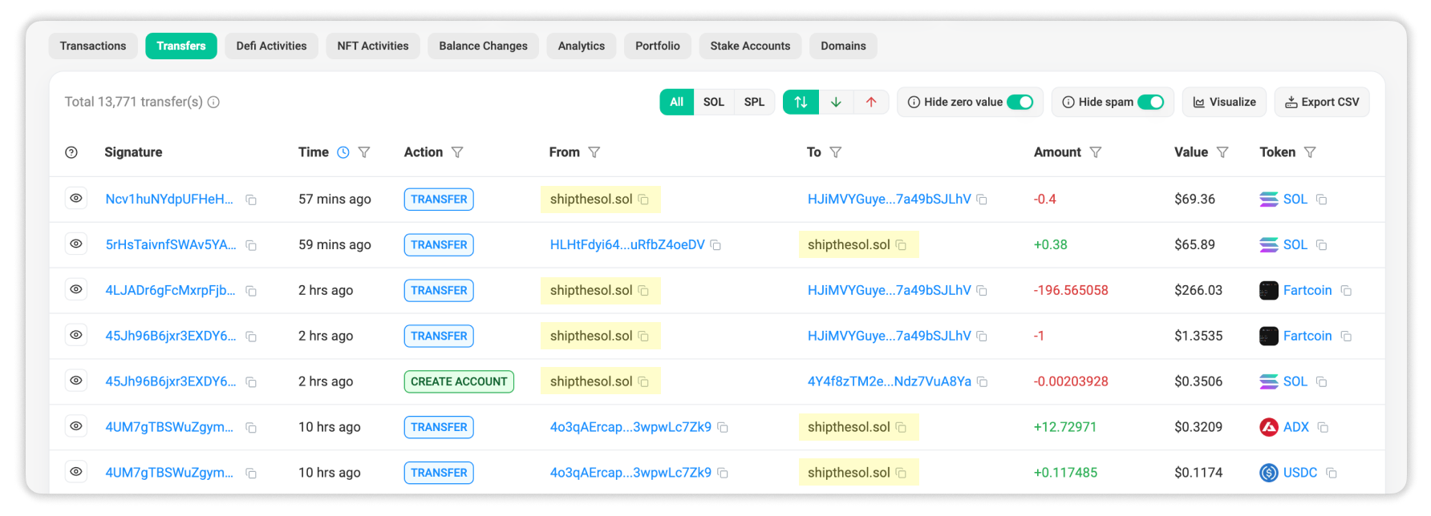Open the Amount column filter
Viewport: 1431px width, 516px height.
[x=1096, y=152]
